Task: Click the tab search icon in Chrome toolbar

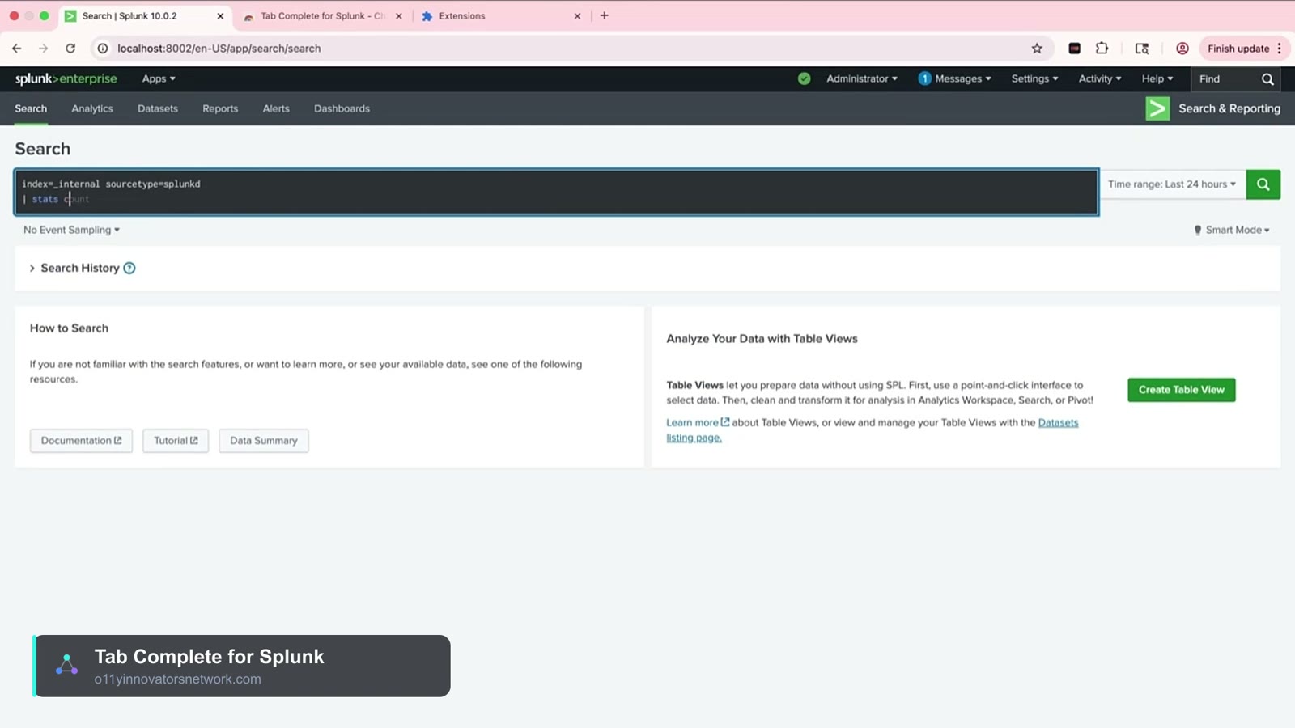Action: point(1142,49)
